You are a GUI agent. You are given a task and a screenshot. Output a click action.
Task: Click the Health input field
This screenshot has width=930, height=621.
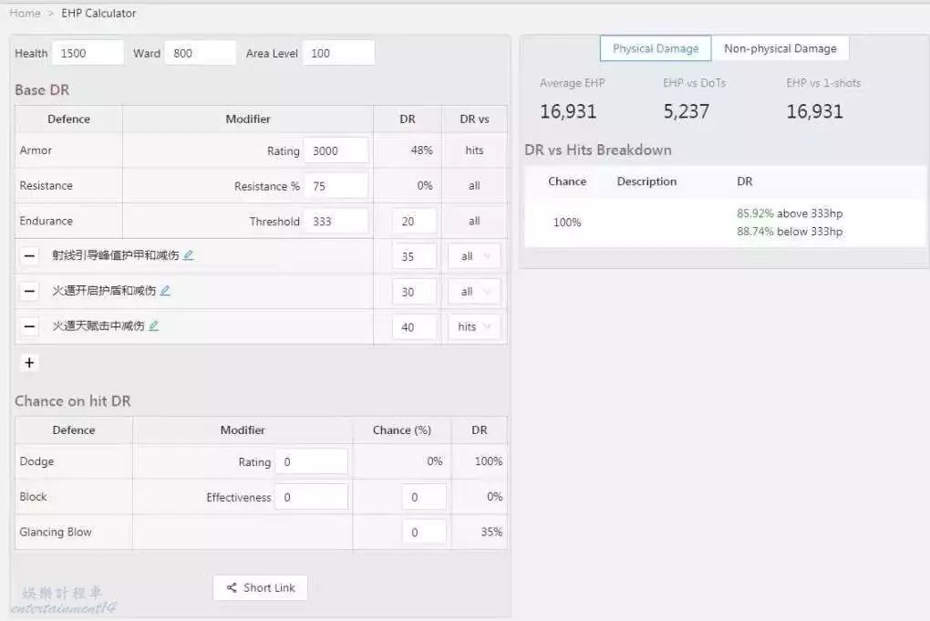click(88, 53)
